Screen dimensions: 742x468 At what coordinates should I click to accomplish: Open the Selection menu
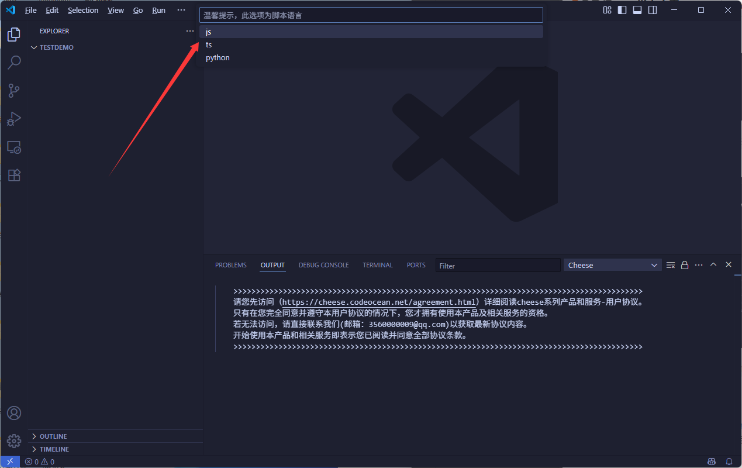[x=83, y=10]
